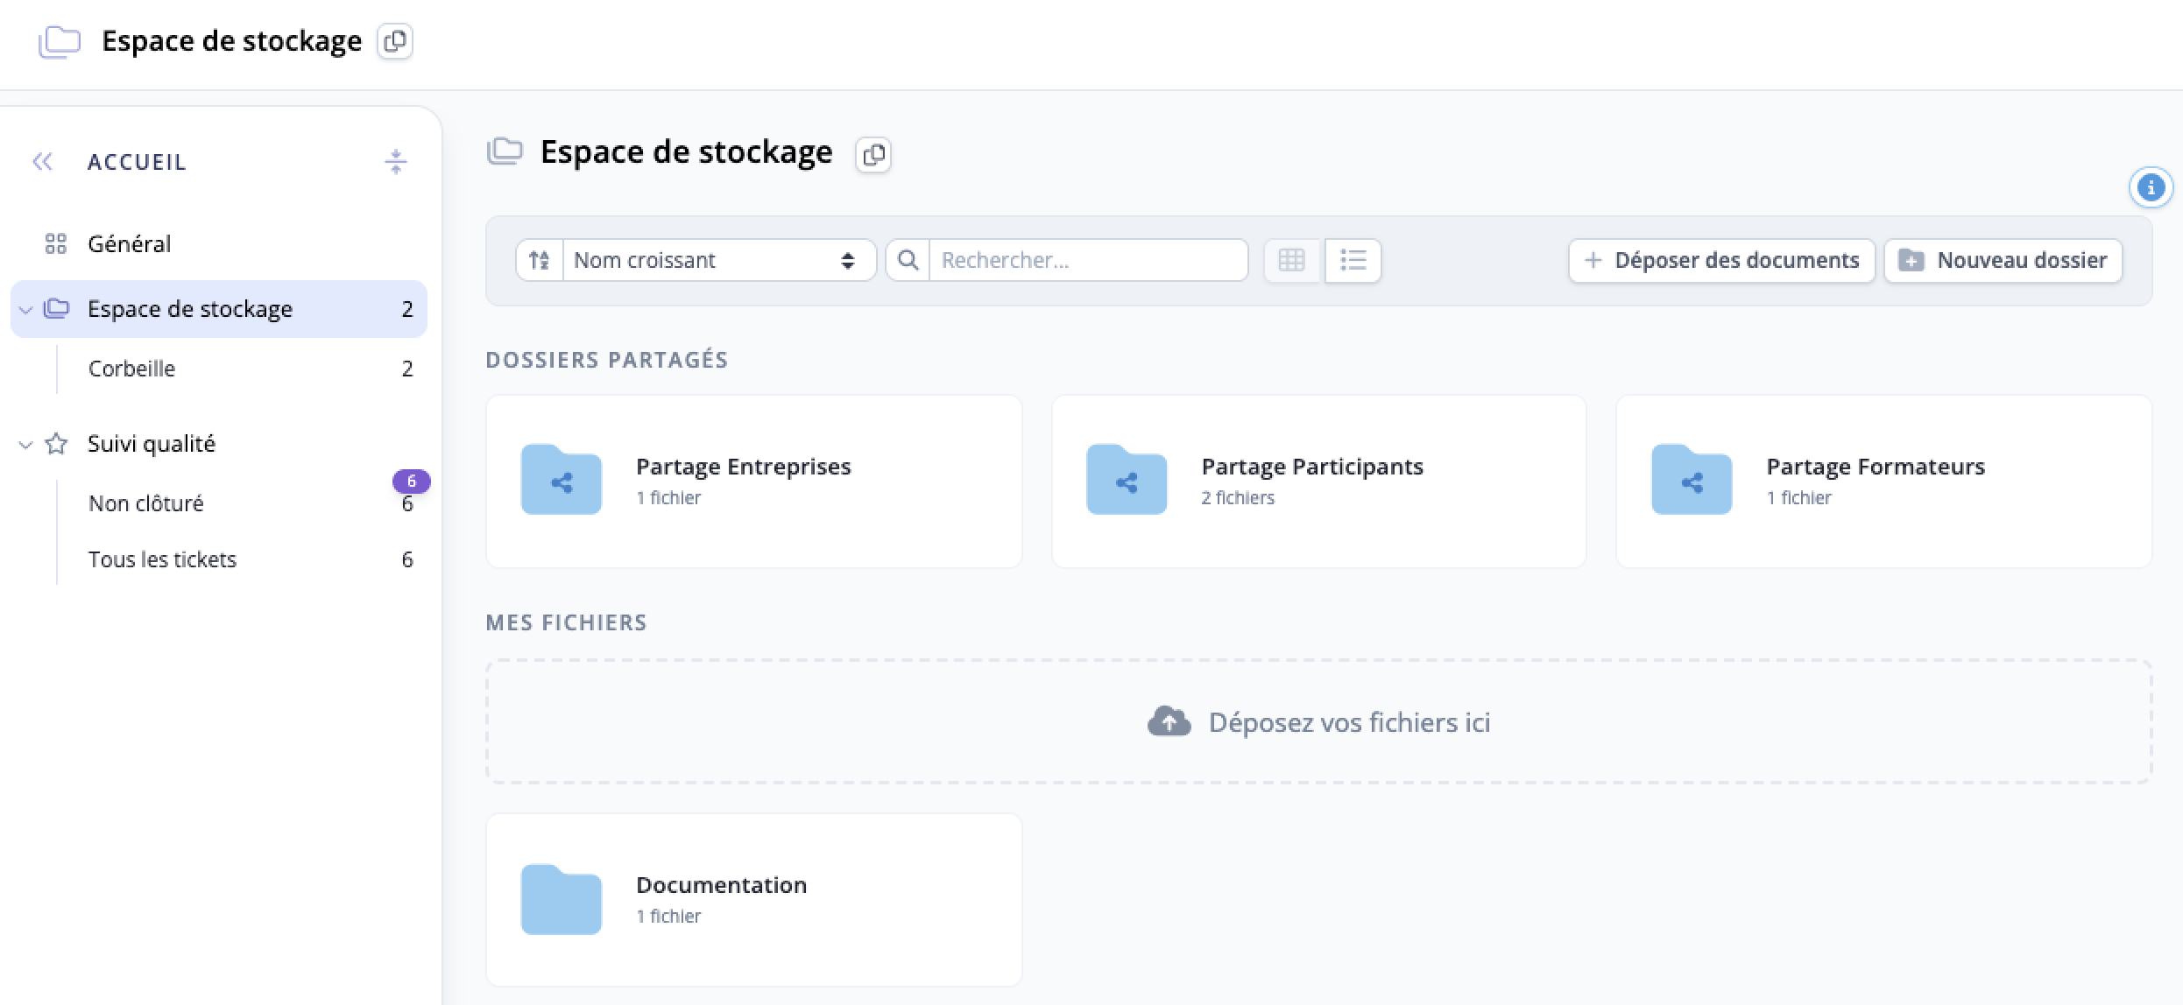The height and width of the screenshot is (1005, 2183).
Task: Click the Nouveau dossier button
Action: tap(2003, 260)
